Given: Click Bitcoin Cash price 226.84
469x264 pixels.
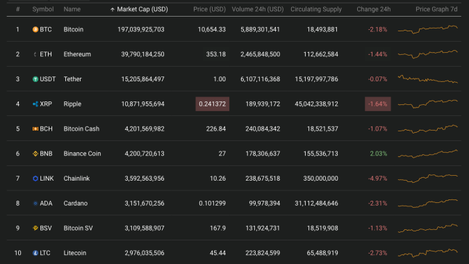Looking at the screenshot, I should [x=216, y=129].
